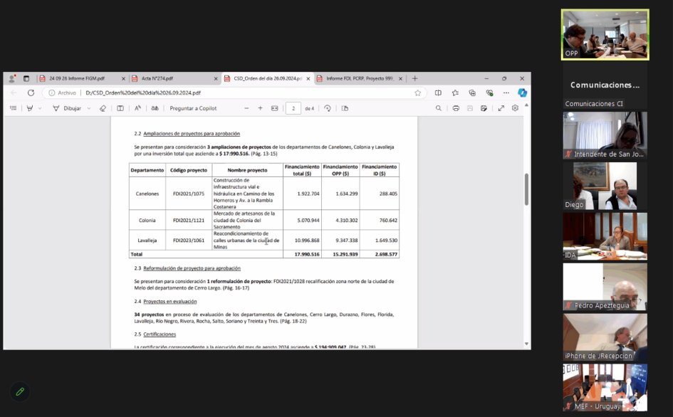This screenshot has width=673, height=417.
Task: Open browser essentials heart icon
Action: [489, 93]
